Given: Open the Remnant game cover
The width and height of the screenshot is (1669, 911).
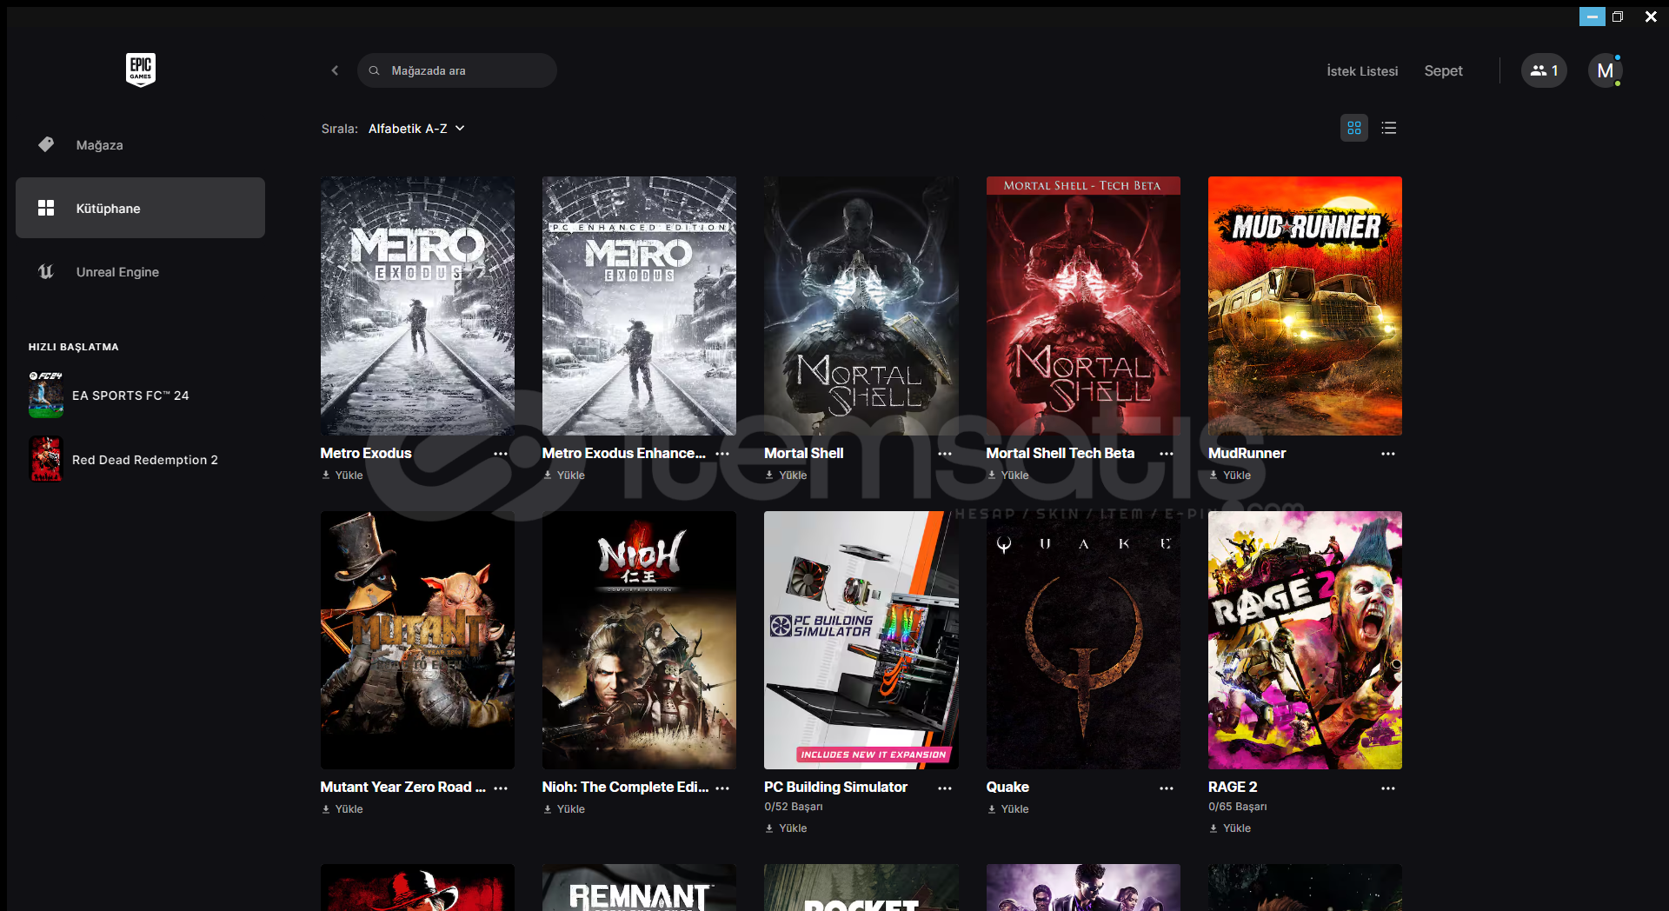Looking at the screenshot, I should tap(639, 888).
